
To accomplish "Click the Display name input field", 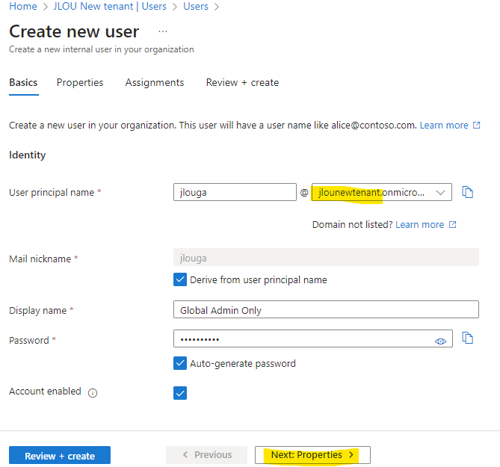I will 326,309.
